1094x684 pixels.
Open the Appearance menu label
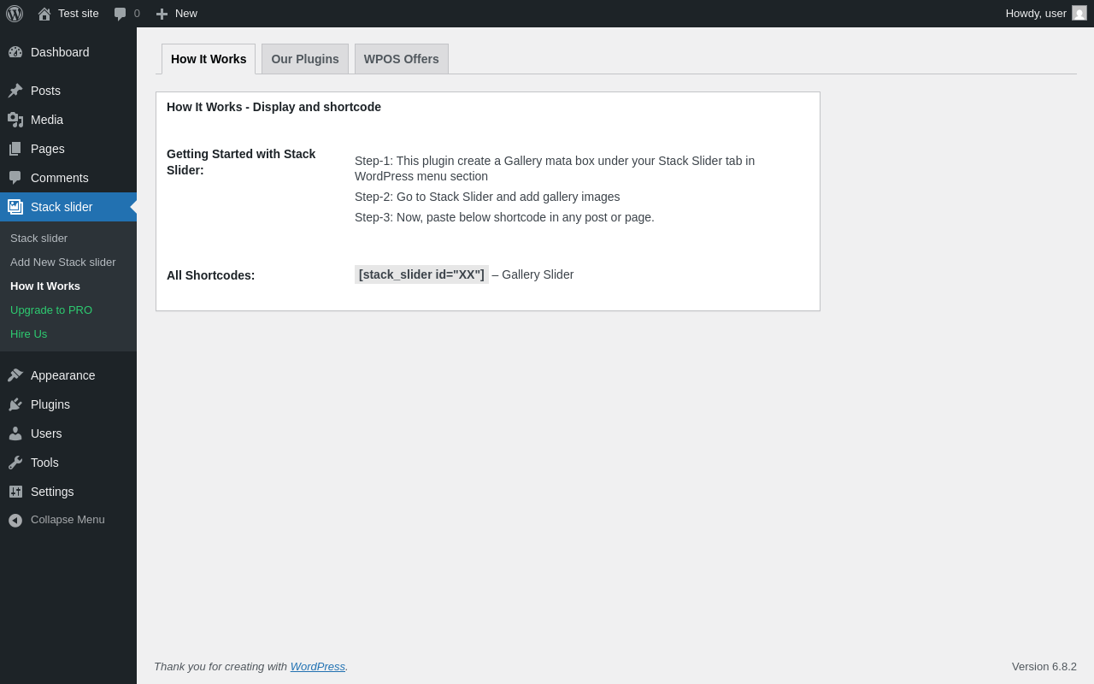point(63,375)
